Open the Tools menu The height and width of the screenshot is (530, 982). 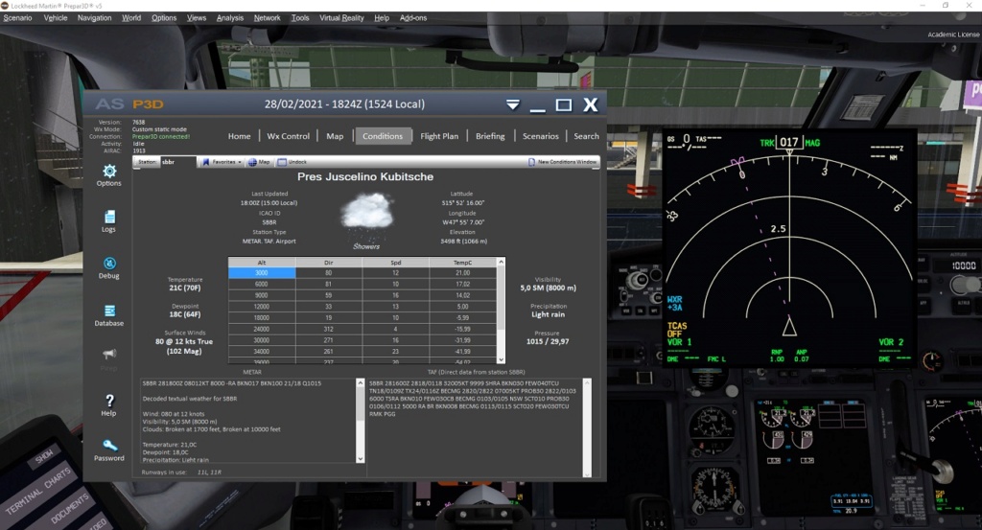coord(300,17)
